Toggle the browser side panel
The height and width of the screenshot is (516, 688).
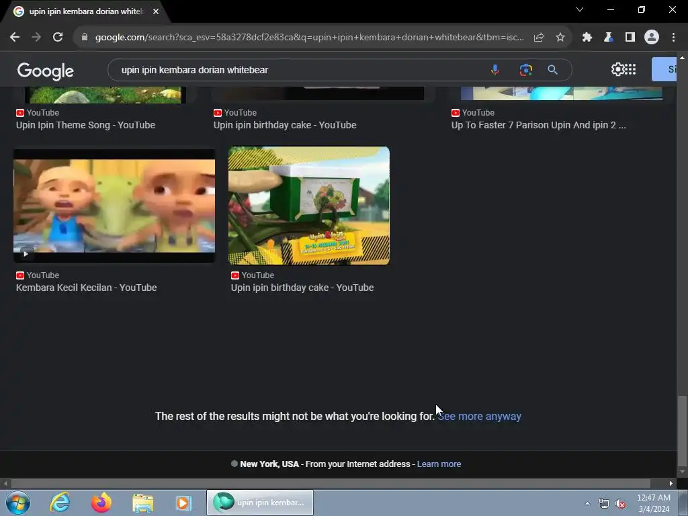pyautogui.click(x=630, y=38)
